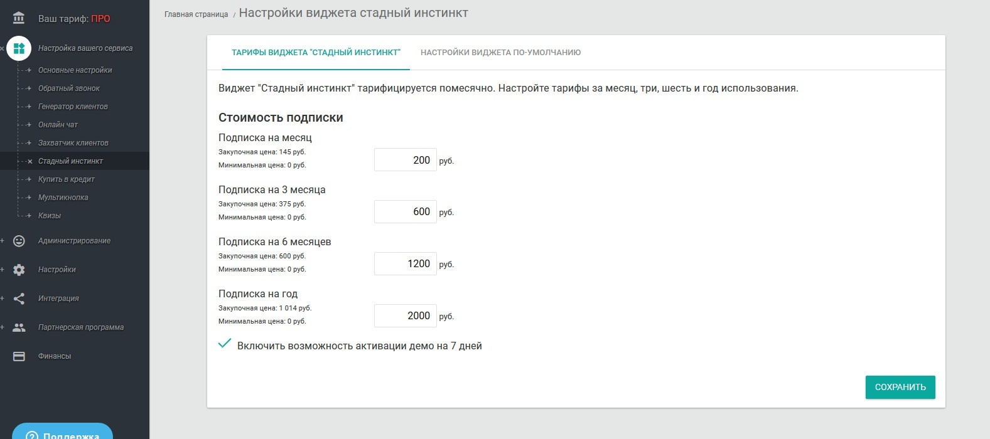Click the Settings gear icon in sidebar
This screenshot has width=990, height=439.
click(x=19, y=270)
